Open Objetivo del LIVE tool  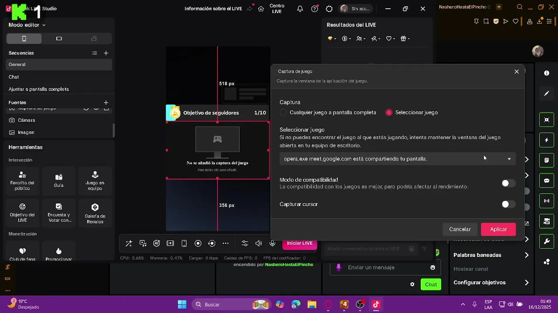pyautogui.click(x=22, y=213)
